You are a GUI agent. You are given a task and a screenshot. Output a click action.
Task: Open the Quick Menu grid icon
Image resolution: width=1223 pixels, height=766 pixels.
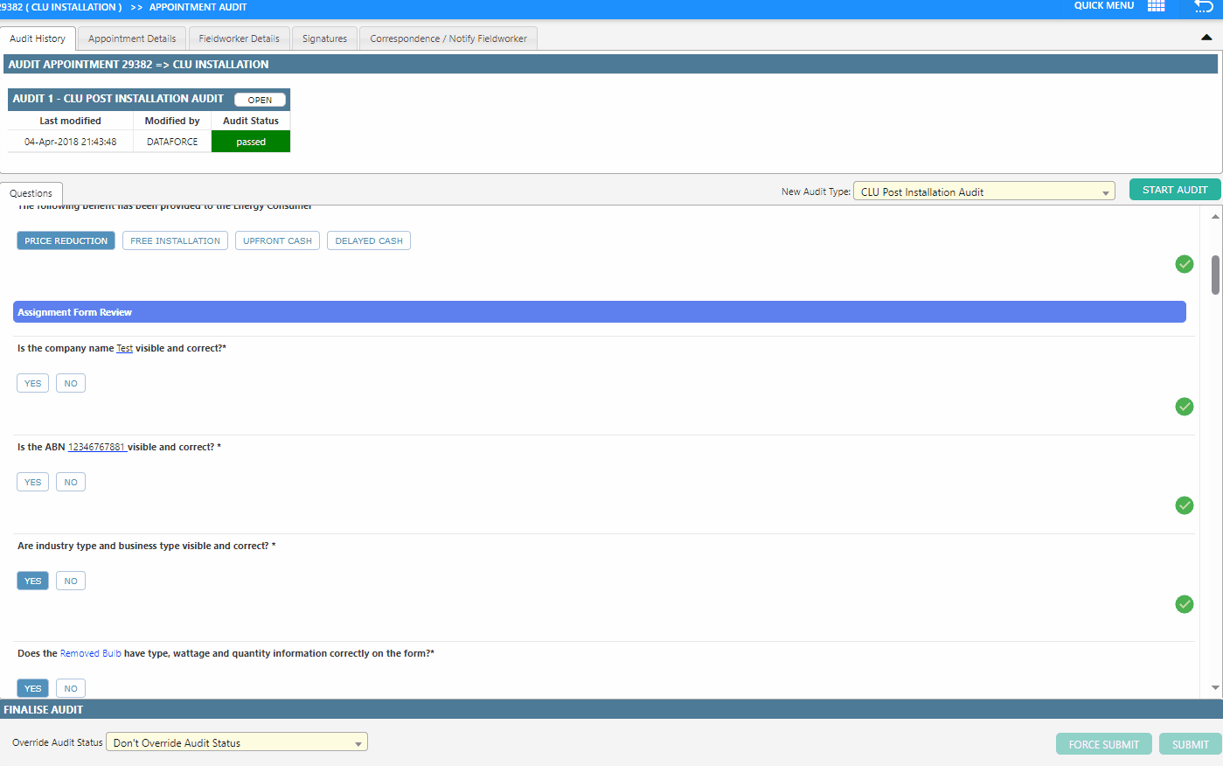click(x=1156, y=6)
